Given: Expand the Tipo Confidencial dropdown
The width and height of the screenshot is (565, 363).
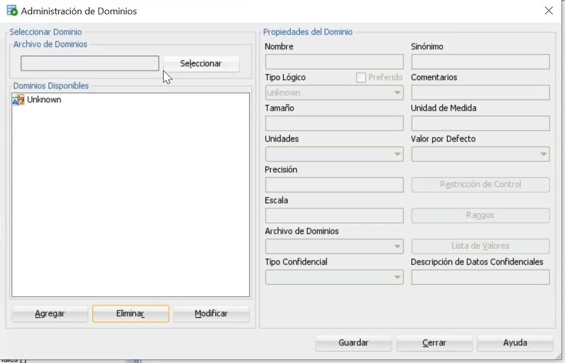Looking at the screenshot, I should (x=397, y=277).
